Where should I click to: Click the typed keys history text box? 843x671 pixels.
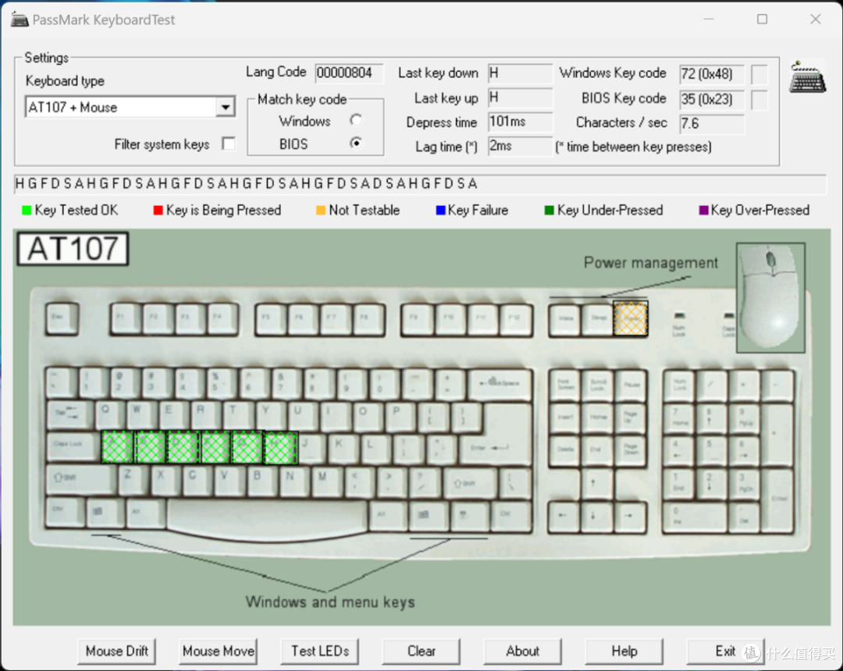point(420,183)
